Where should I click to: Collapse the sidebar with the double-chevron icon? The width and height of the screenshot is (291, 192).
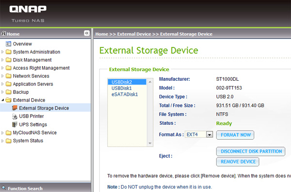click(87, 33)
